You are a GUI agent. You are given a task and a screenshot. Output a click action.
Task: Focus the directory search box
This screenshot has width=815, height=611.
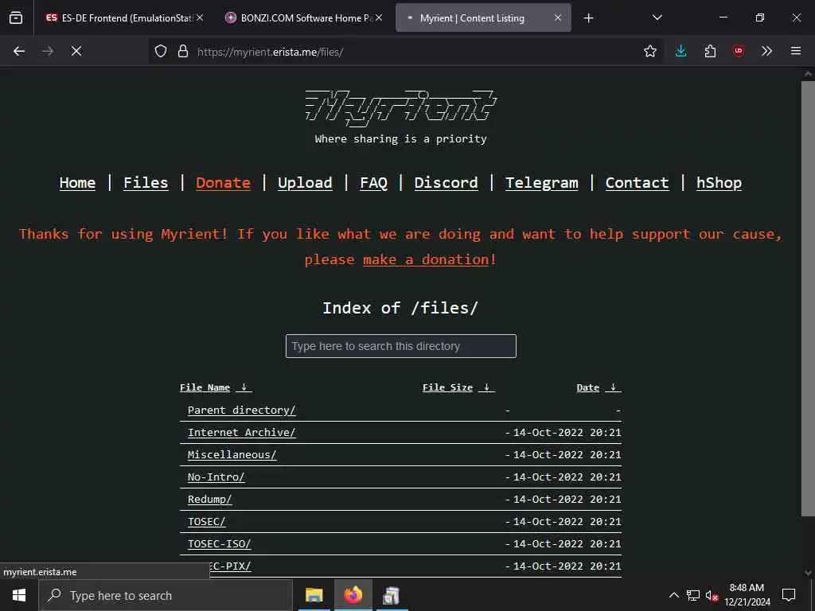tap(401, 346)
